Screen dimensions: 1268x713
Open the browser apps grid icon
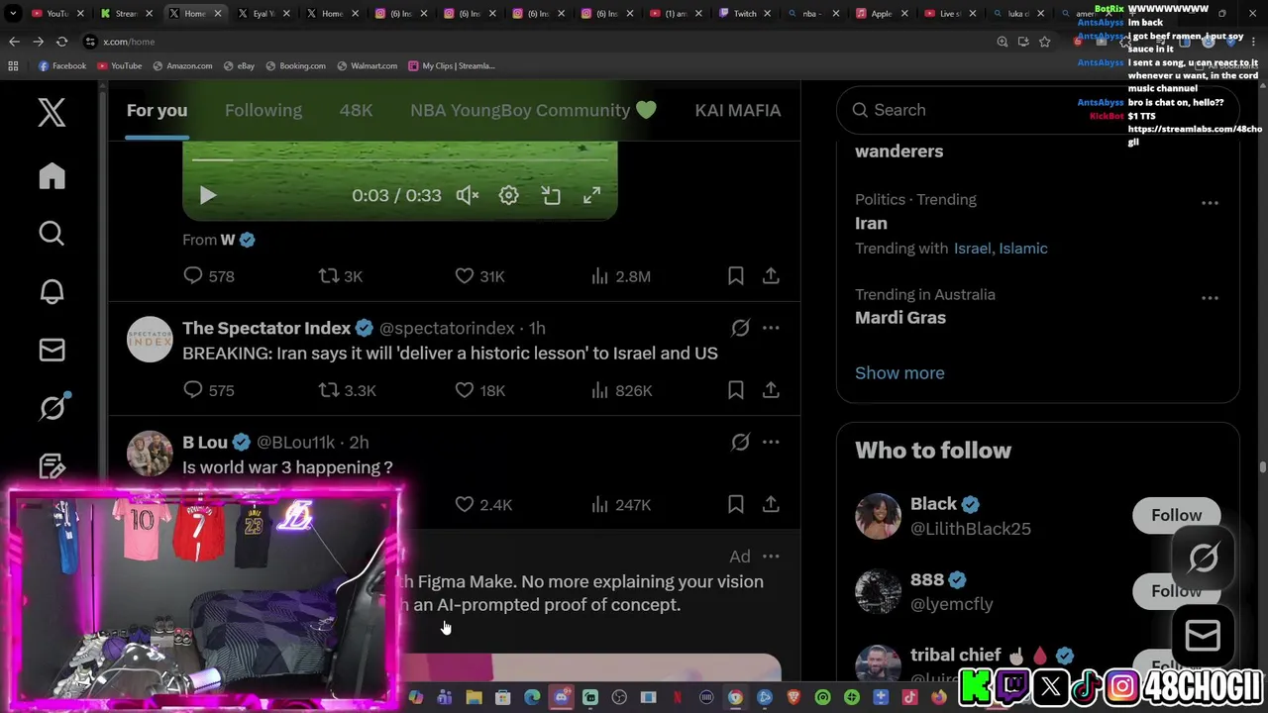pyautogui.click(x=13, y=65)
